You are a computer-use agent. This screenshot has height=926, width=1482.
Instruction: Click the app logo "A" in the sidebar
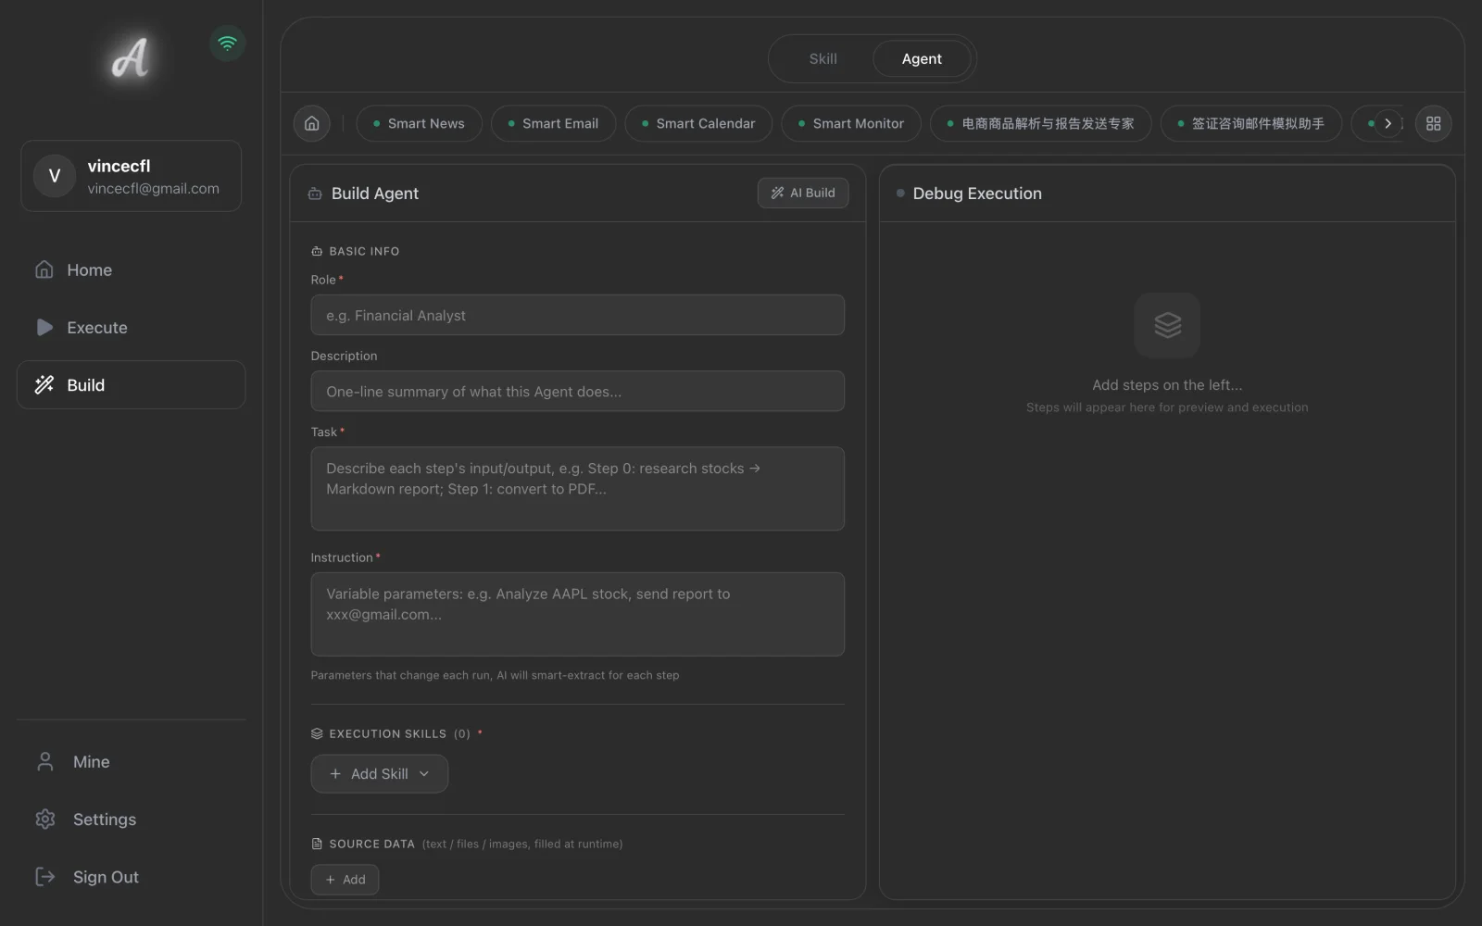pos(131,57)
